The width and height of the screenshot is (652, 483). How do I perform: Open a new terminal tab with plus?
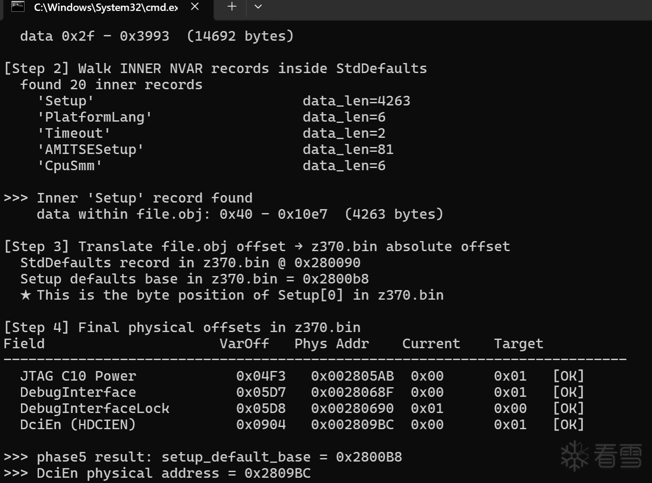pyautogui.click(x=232, y=7)
